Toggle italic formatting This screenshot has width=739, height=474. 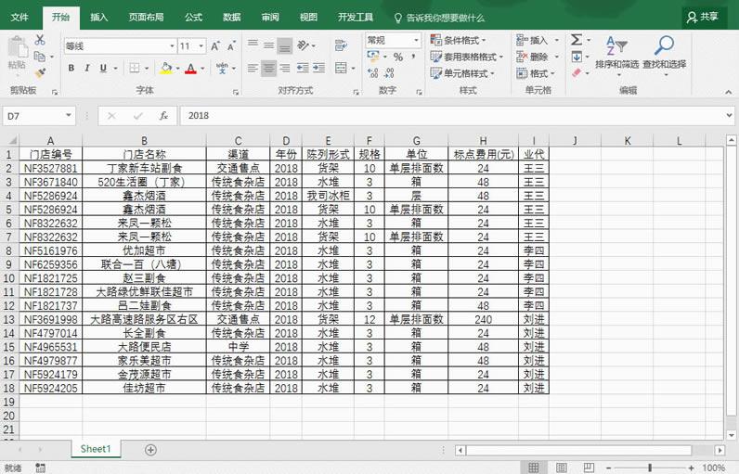pyautogui.click(x=87, y=69)
